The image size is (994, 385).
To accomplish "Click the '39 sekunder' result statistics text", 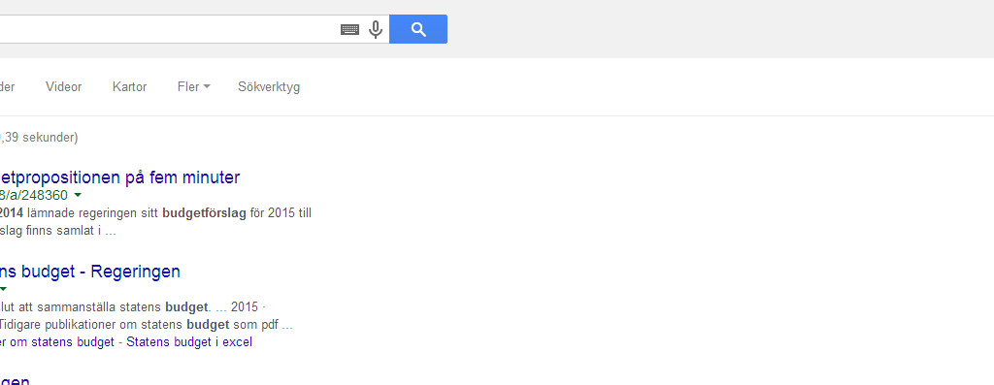I will (39, 138).
